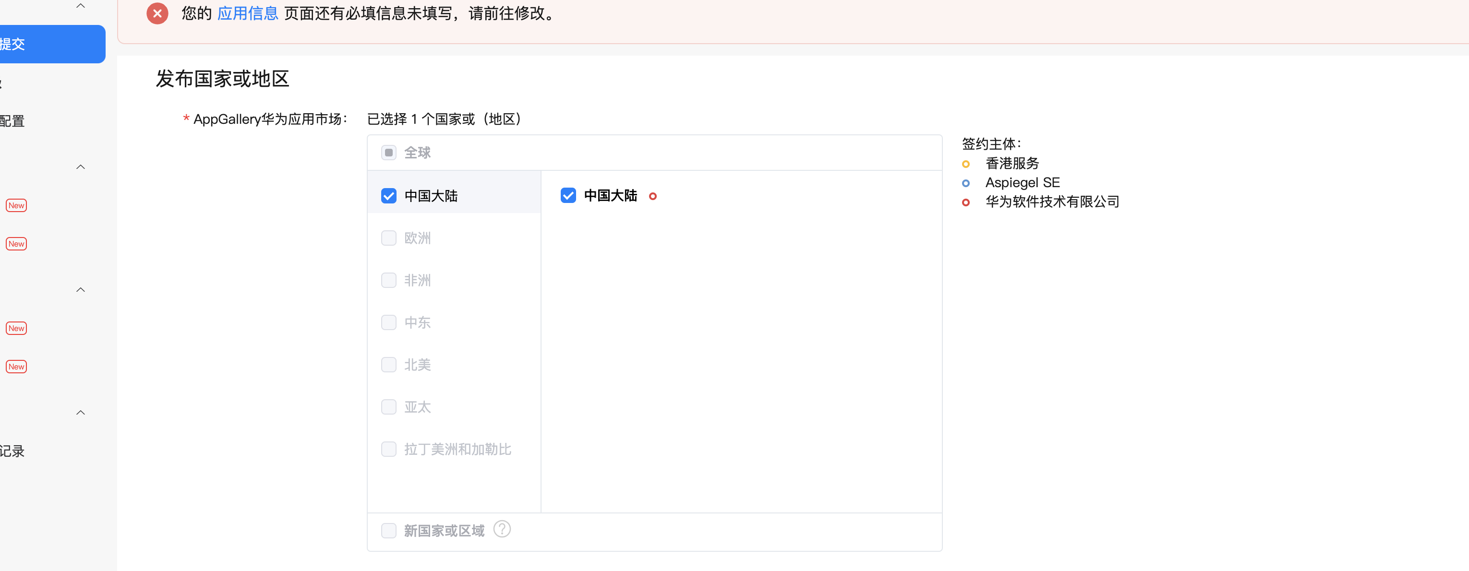The image size is (1469, 571).
Task: Uncheck 中国大陆 region in left list
Action: (x=388, y=196)
